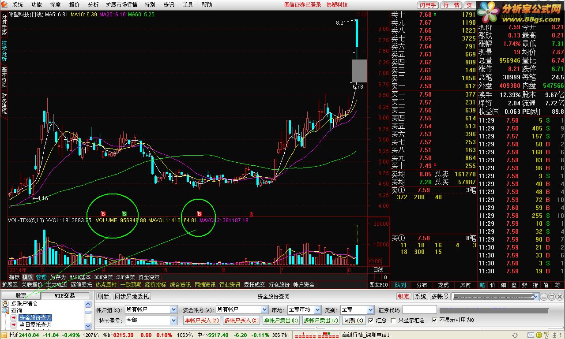Click the 单帐户卖出(C) button
The height and width of the screenshot is (339, 565).
(x=281, y=320)
